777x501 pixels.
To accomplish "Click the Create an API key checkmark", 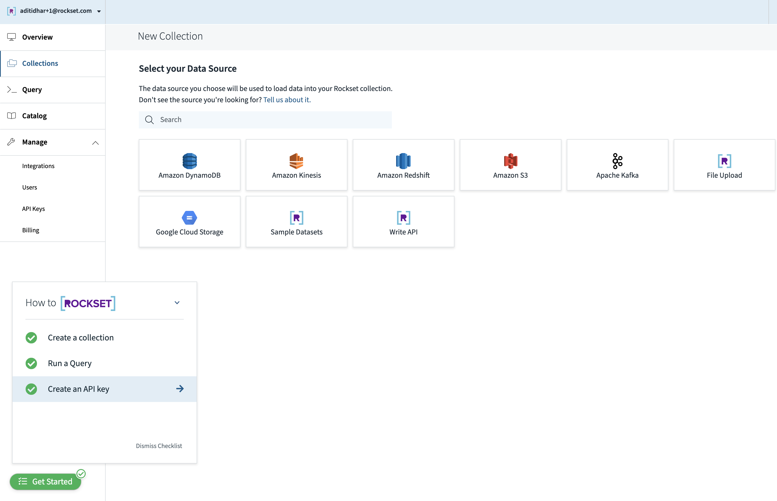I will tap(31, 389).
